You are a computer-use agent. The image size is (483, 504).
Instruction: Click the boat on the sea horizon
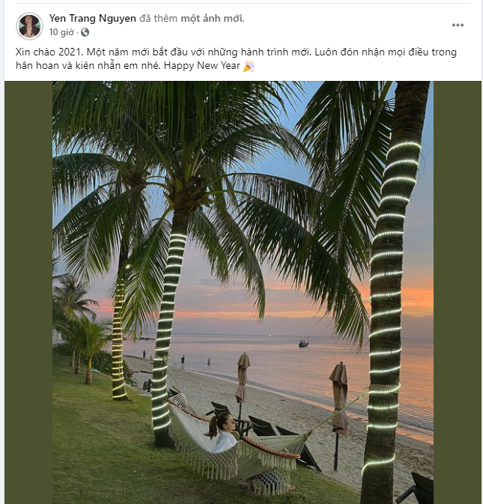[x=303, y=343]
